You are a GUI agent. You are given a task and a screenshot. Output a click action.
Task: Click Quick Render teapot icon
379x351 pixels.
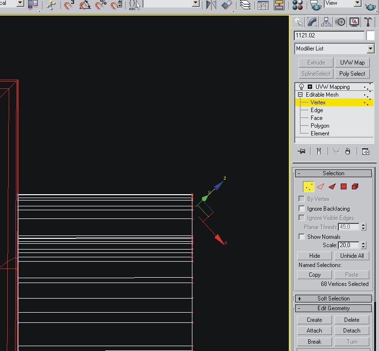coord(370,6)
